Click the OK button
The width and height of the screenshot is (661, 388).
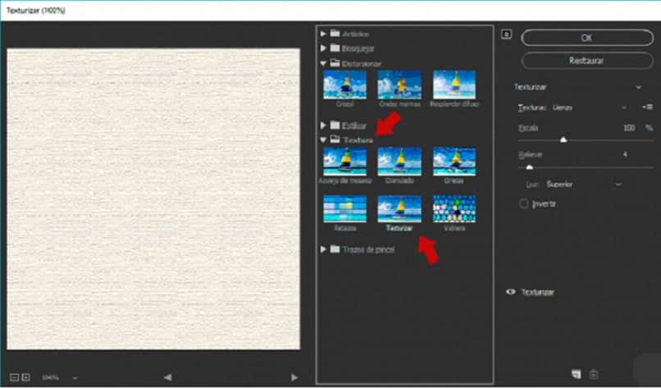[587, 38]
